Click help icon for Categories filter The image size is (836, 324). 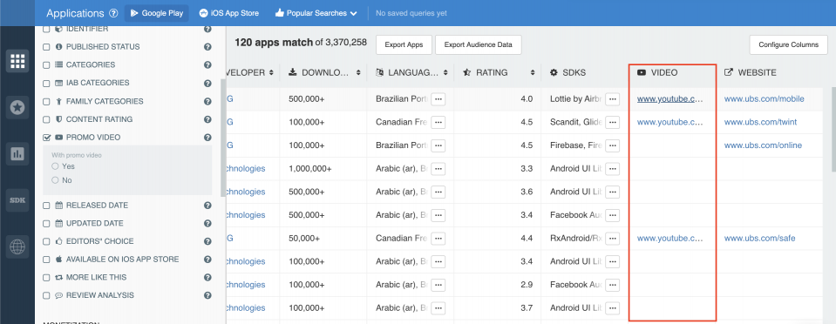208,65
